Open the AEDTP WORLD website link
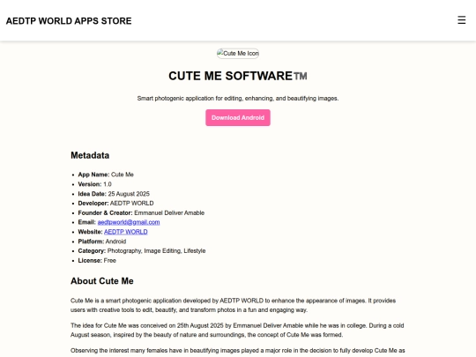 coord(126,232)
